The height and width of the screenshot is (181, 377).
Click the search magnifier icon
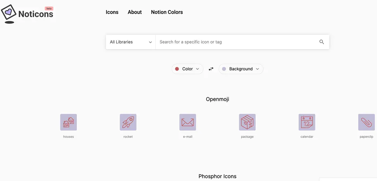(x=321, y=42)
